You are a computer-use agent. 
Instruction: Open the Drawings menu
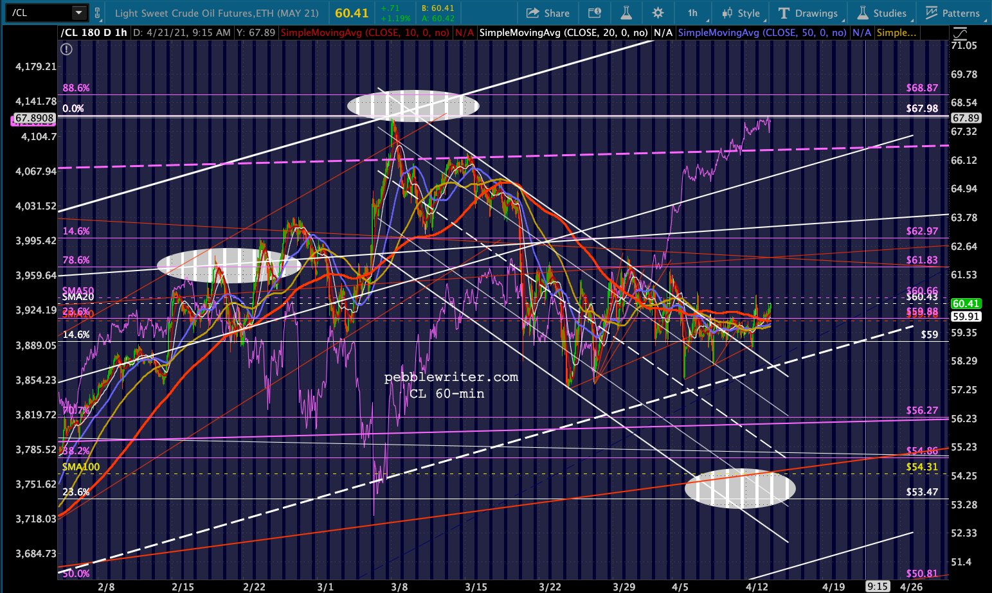tap(809, 13)
